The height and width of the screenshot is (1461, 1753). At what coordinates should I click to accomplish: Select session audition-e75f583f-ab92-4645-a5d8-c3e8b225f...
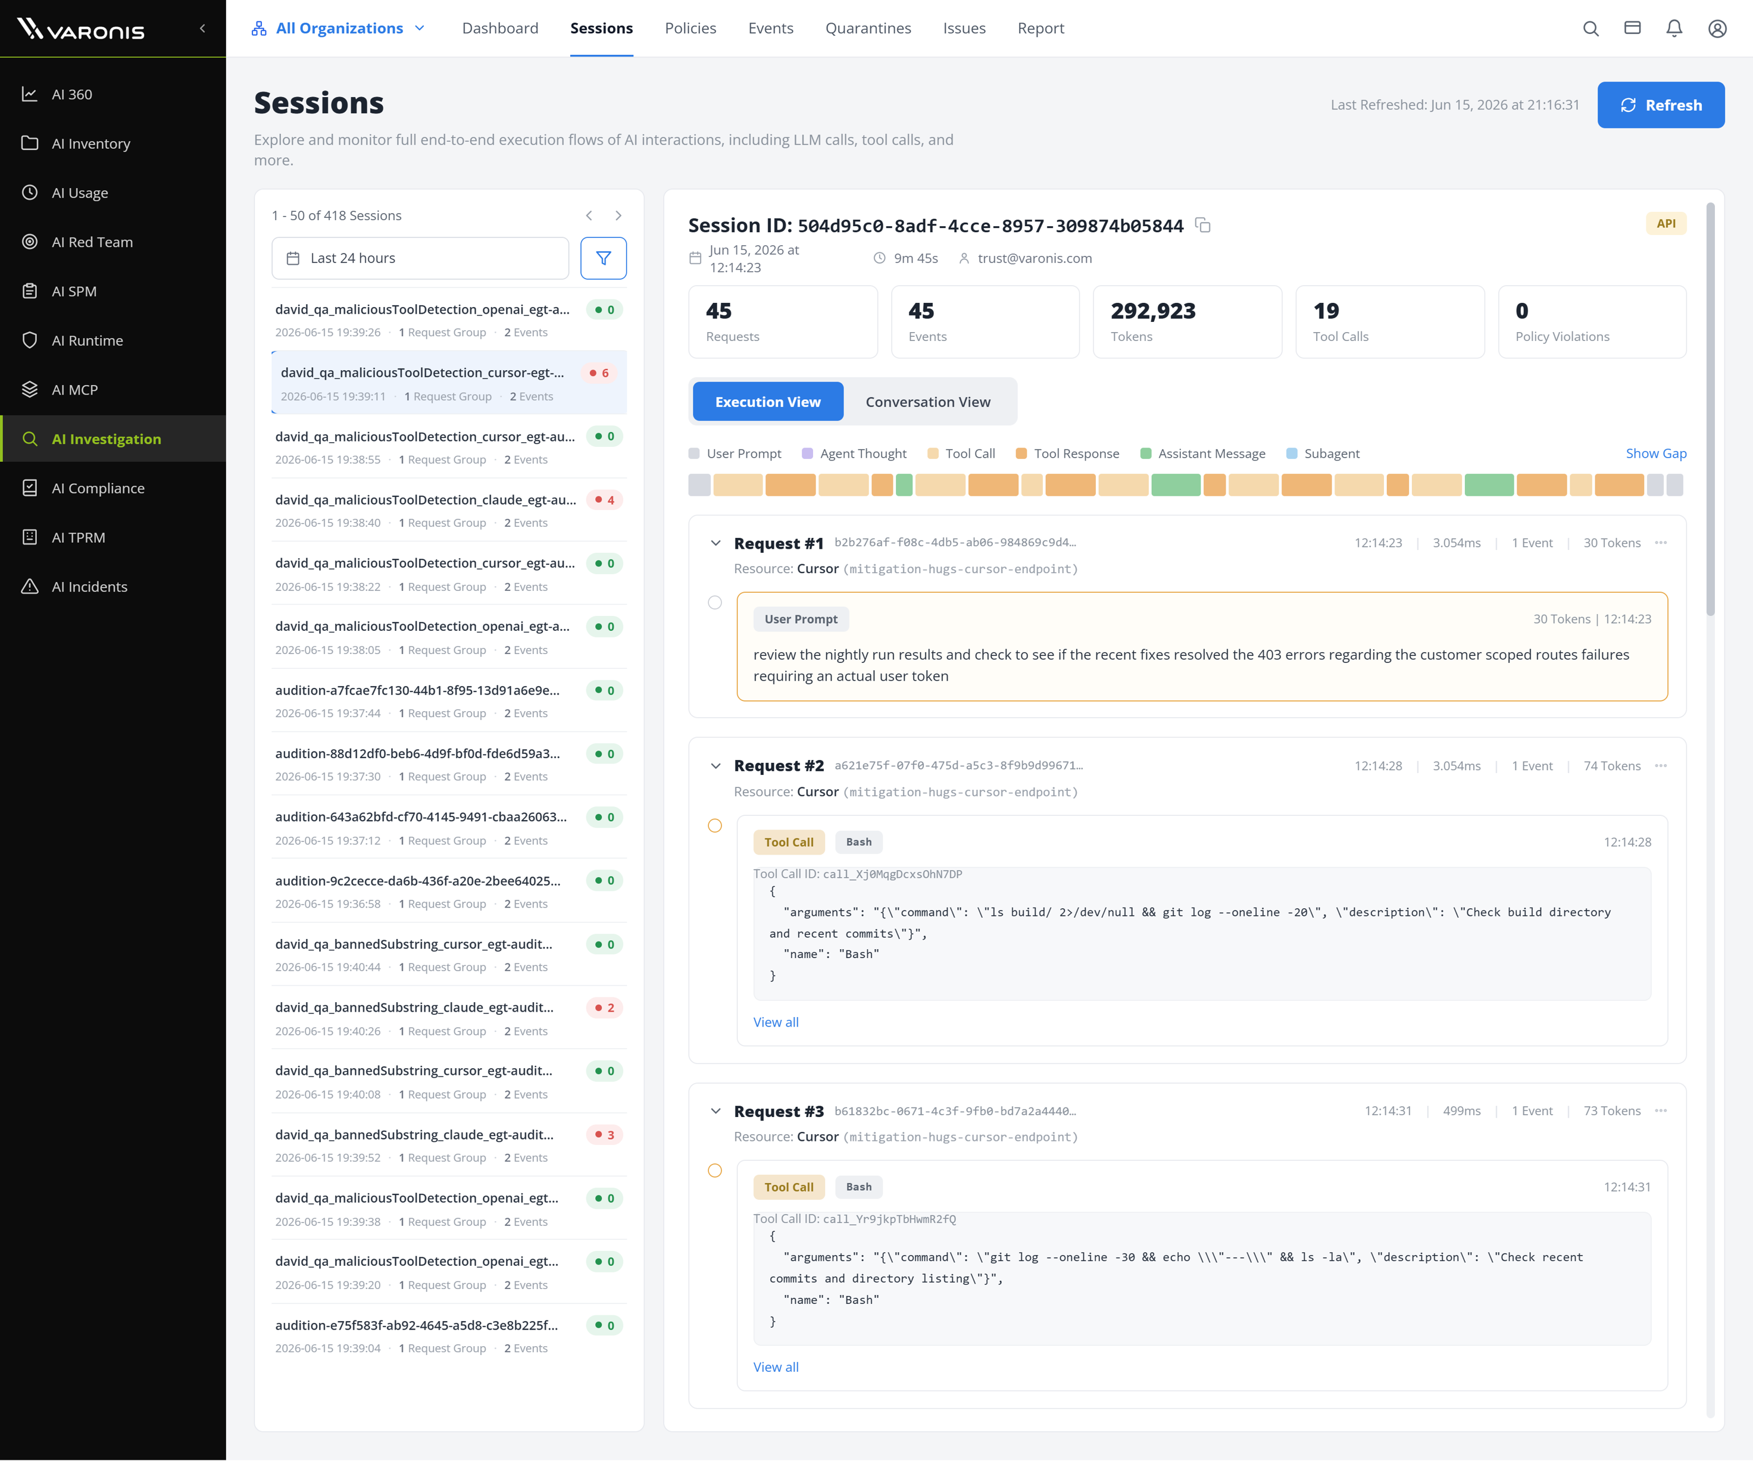point(449,1336)
